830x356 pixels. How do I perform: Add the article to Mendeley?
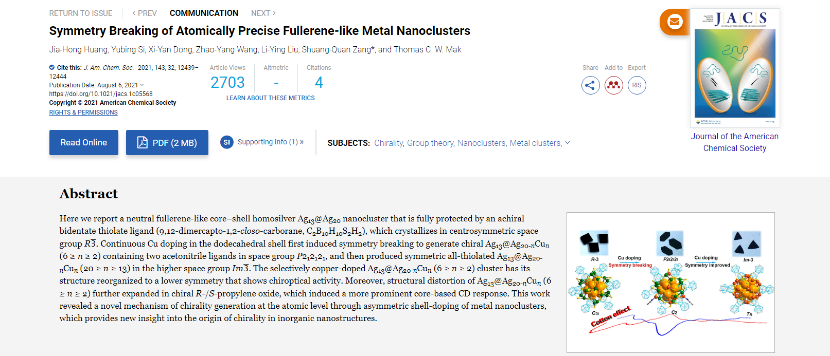tap(613, 85)
